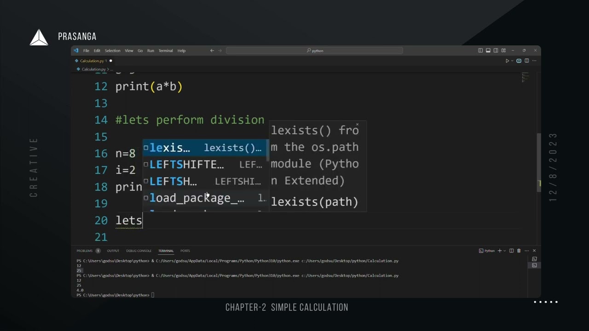Toggle the bottom panel visibility

pos(488,51)
